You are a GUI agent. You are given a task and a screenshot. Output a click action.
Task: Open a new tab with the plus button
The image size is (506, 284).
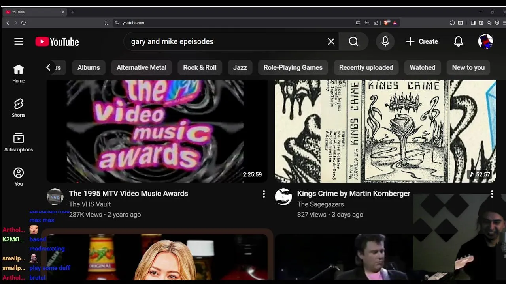73,12
